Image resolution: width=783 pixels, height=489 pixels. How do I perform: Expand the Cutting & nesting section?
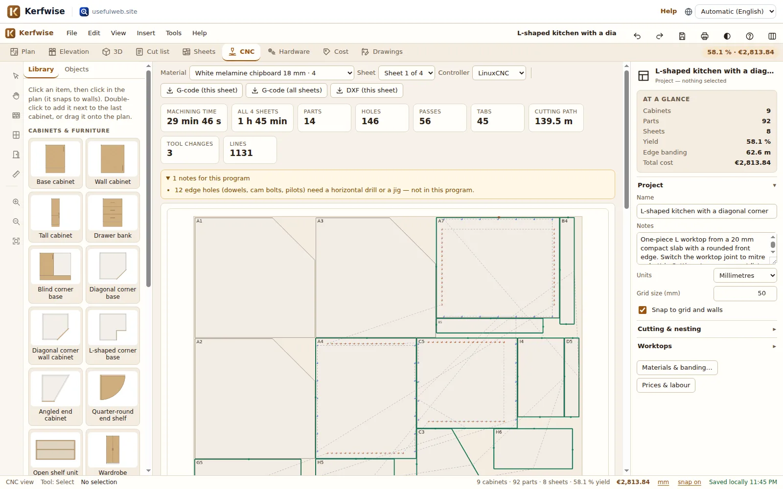[x=707, y=329]
